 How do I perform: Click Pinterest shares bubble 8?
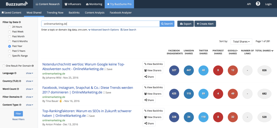218,117
